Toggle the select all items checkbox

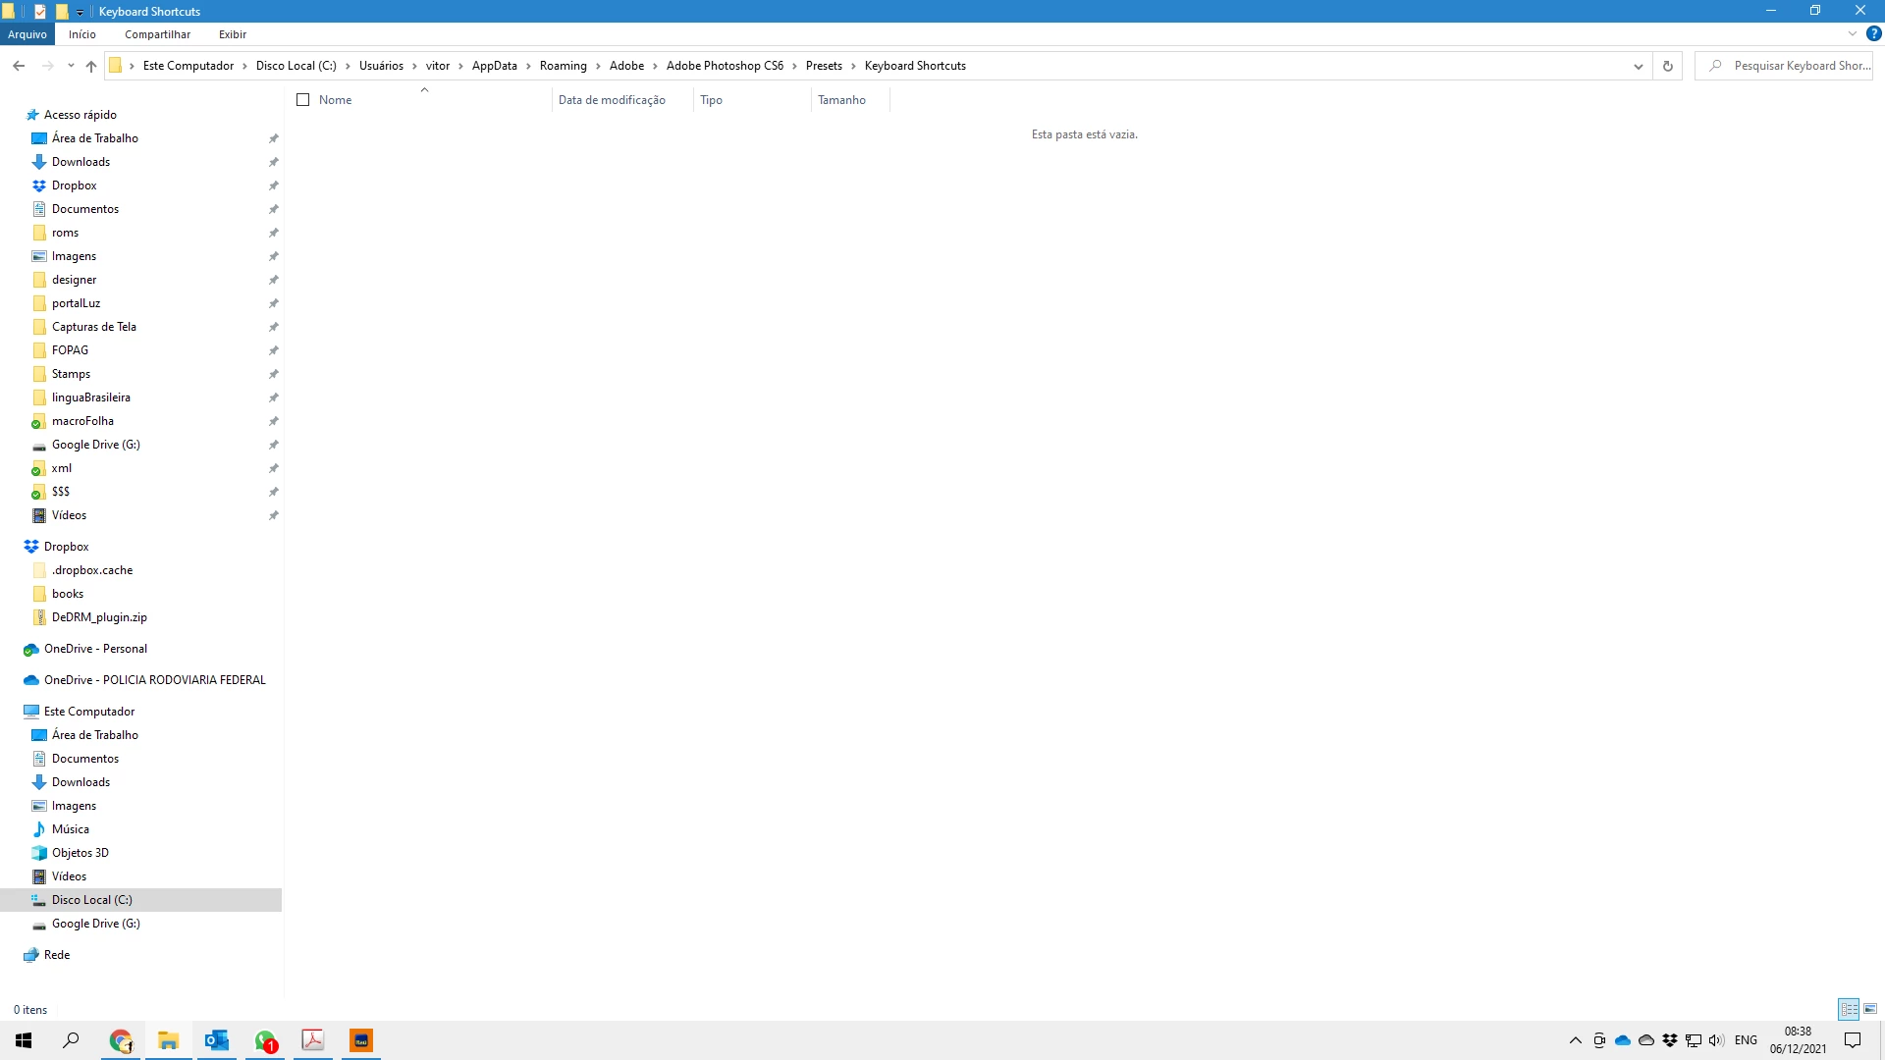click(x=303, y=100)
